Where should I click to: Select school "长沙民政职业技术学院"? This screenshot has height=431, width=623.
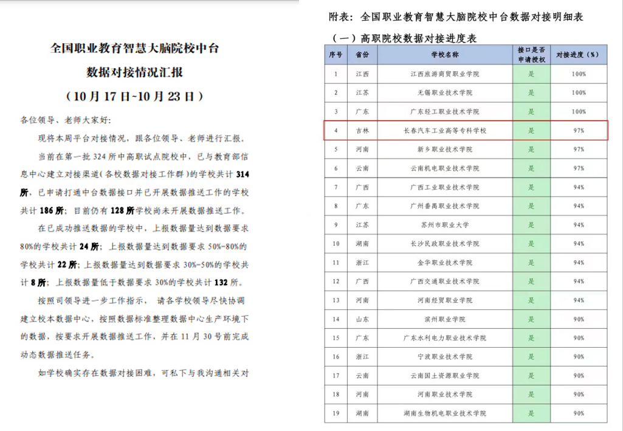445,244
